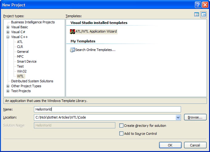The width and height of the screenshot is (210, 152).
Task: Enable Create directory for solution
Action: tap(121, 126)
